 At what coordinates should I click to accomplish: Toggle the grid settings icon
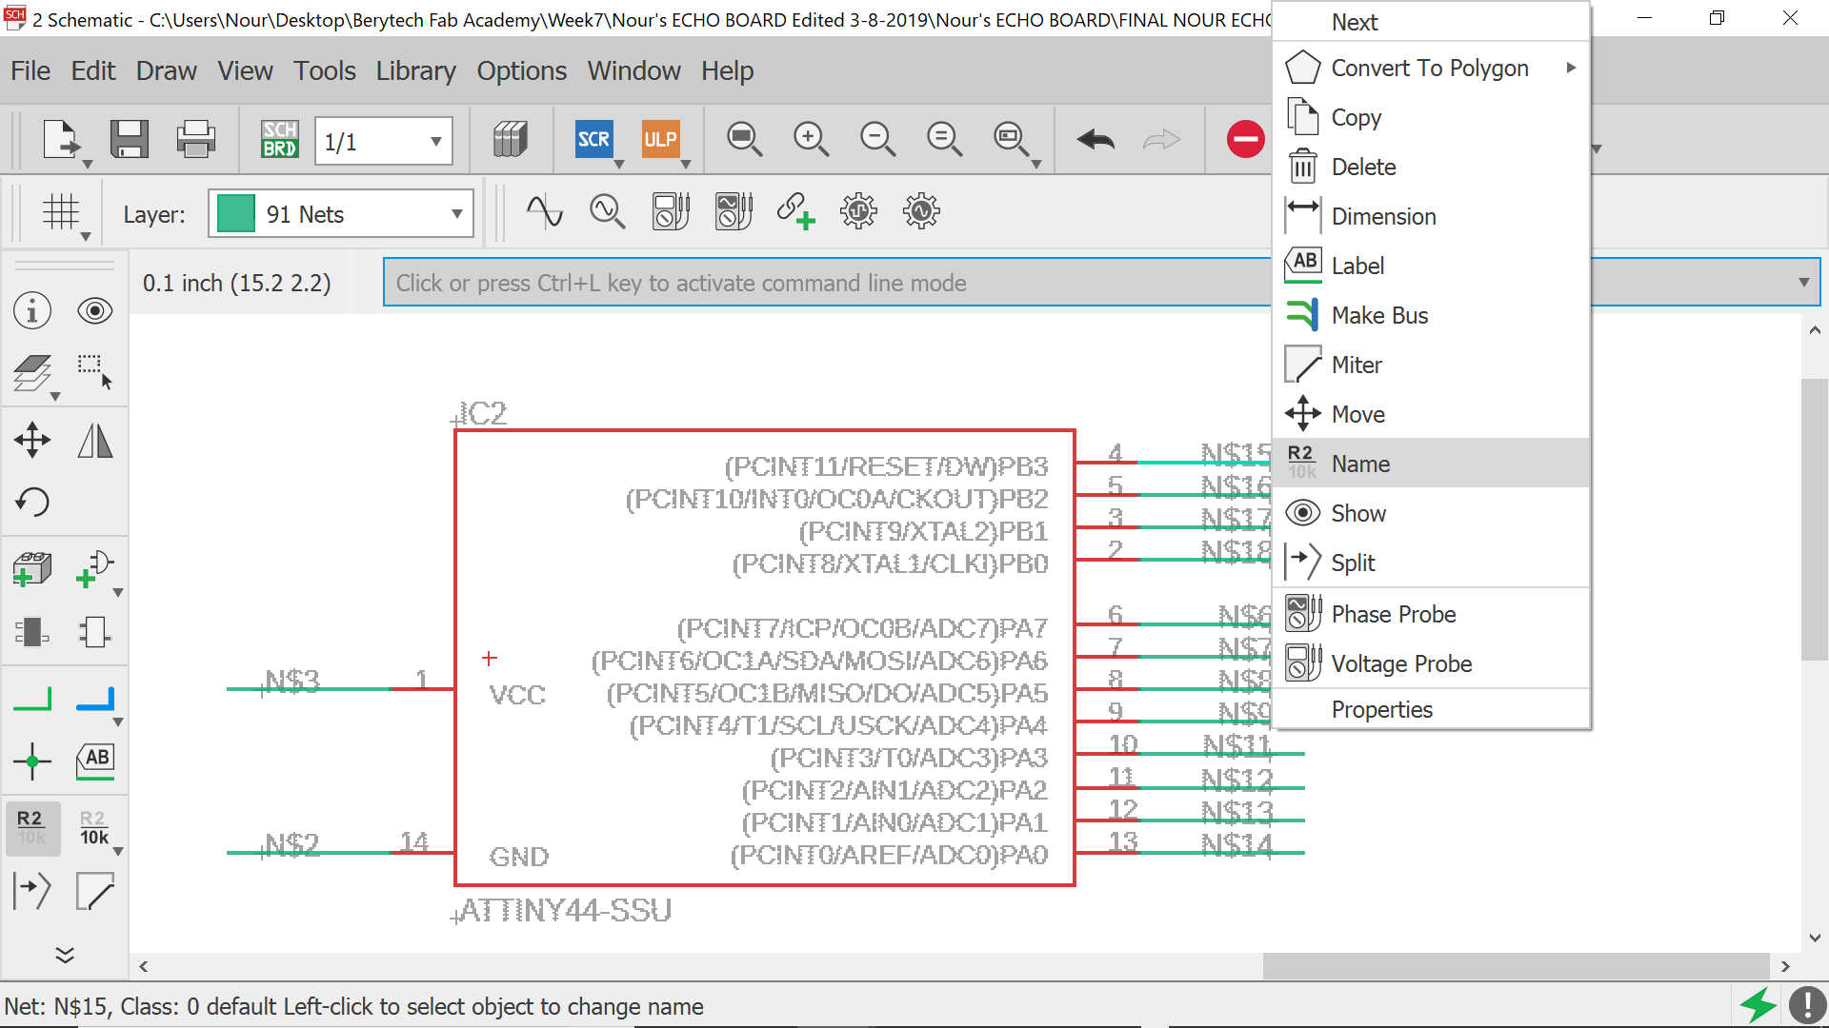pos(61,212)
